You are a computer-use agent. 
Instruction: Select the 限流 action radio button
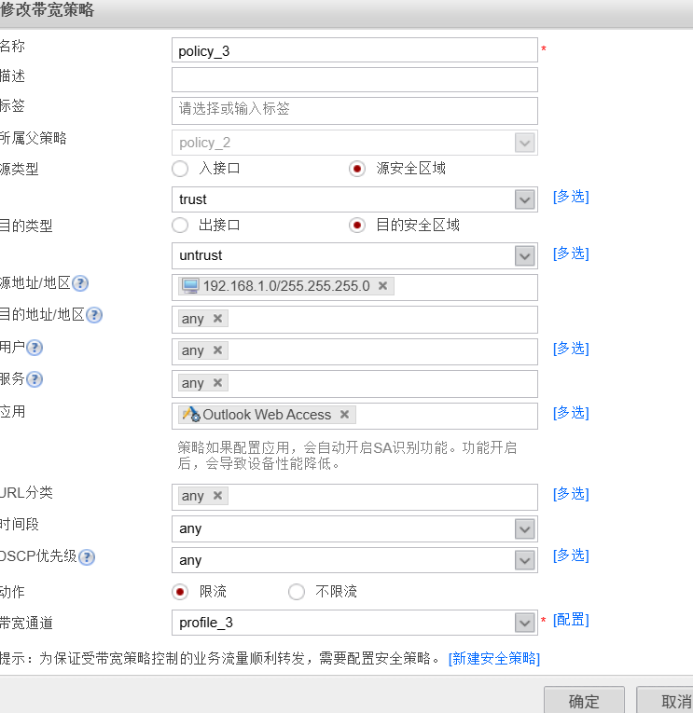click(180, 592)
